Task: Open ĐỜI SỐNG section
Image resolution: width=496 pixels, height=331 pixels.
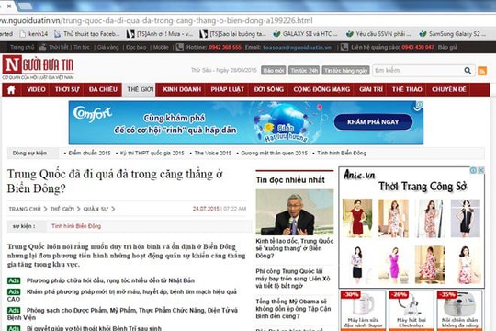Action: click(x=268, y=89)
